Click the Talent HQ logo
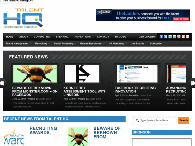195x146 pixels. point(24,18)
